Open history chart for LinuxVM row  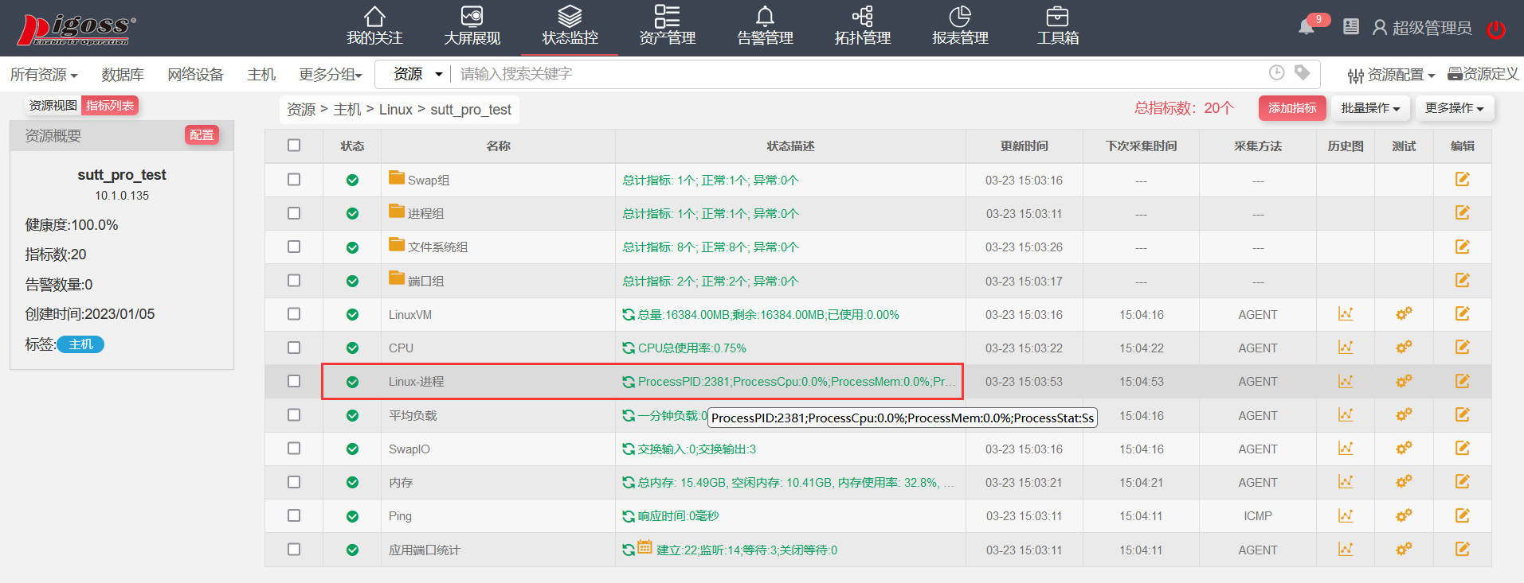tap(1346, 314)
